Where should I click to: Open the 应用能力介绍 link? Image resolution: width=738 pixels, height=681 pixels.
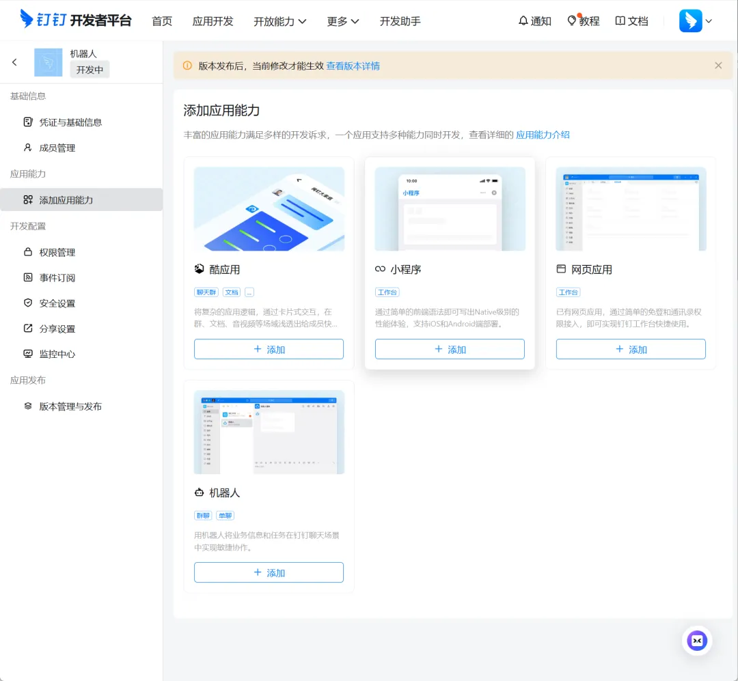tap(543, 135)
